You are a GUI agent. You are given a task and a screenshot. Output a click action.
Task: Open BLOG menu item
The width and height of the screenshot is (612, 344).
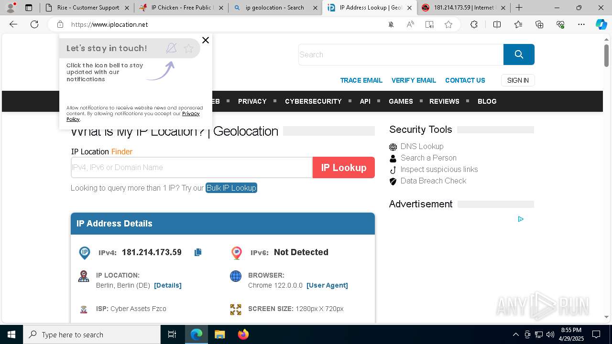(x=487, y=101)
